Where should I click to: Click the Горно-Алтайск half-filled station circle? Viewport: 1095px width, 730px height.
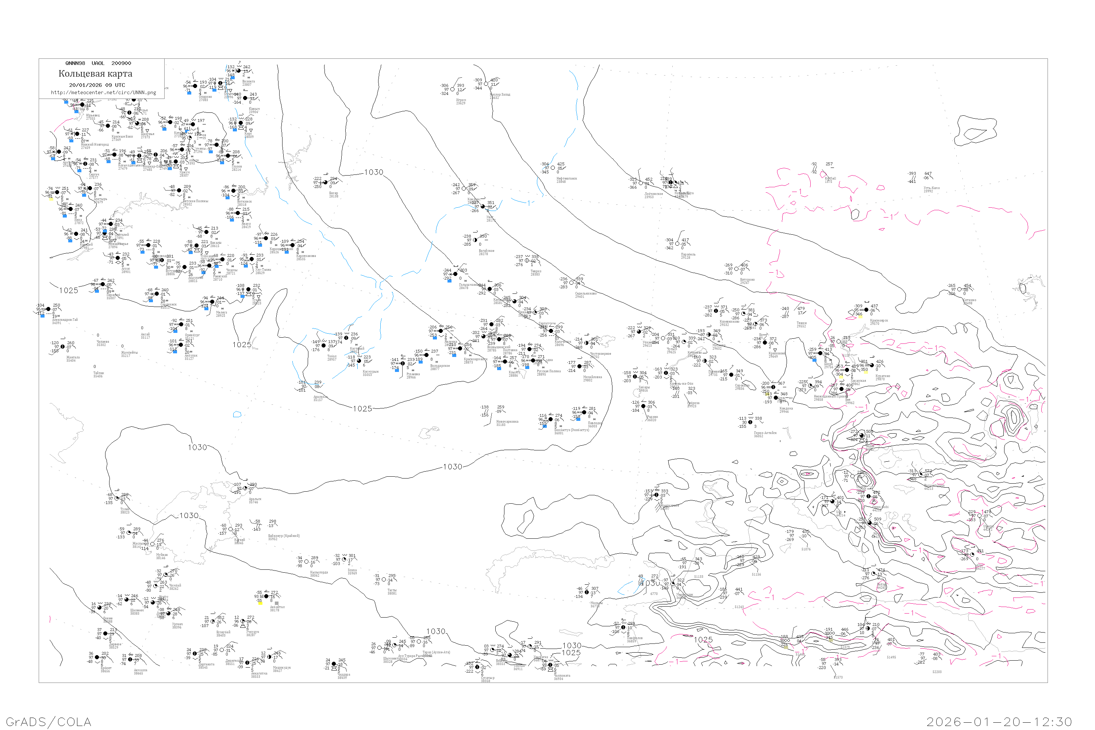click(750, 422)
